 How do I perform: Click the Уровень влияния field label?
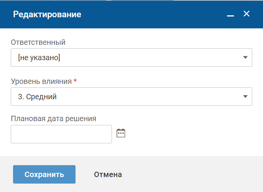point(41,81)
